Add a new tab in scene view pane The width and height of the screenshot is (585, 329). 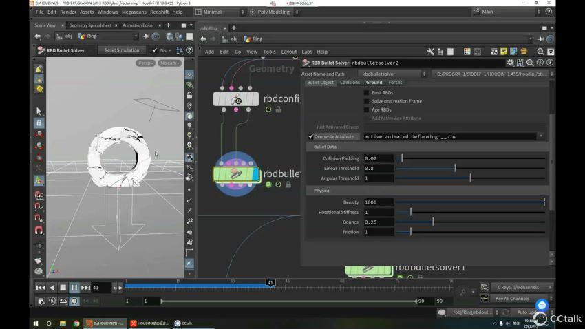168,25
